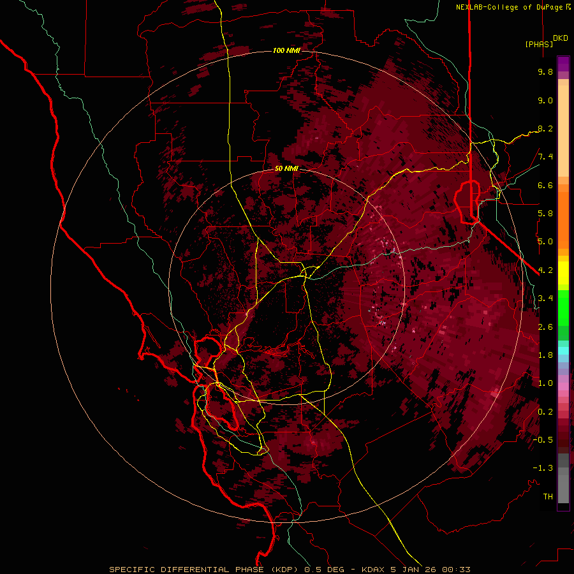The image size is (574, 574).
Task: Click the [PHAS] units label
Action: 539,44
